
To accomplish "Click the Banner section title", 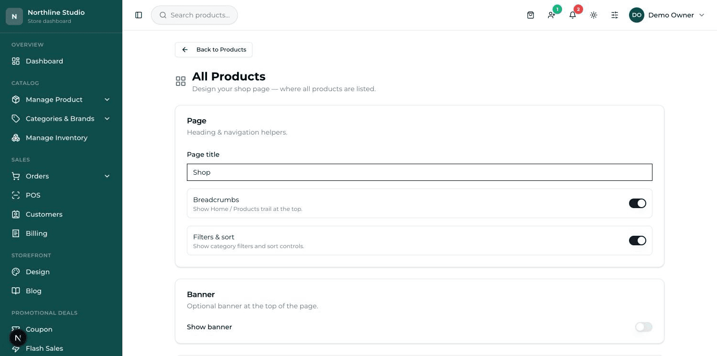I will (x=201, y=294).
